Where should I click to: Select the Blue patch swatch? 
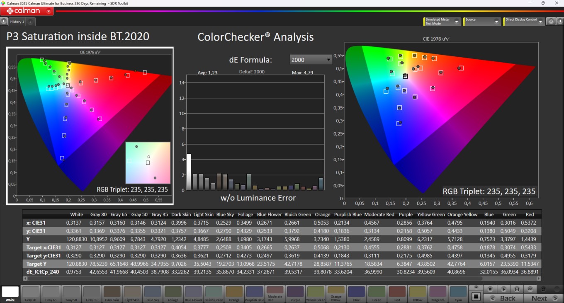pyautogui.click(x=356, y=293)
